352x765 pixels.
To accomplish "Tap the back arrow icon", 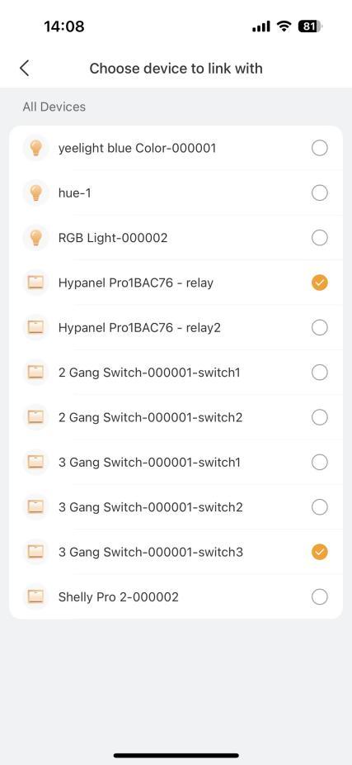I will (x=25, y=69).
